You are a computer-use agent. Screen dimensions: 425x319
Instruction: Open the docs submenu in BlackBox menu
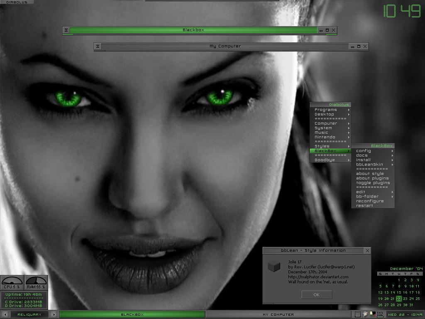point(373,155)
